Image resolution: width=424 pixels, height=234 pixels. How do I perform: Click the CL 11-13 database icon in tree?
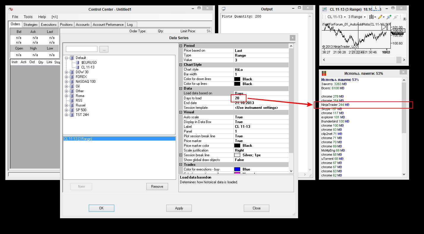click(78, 67)
